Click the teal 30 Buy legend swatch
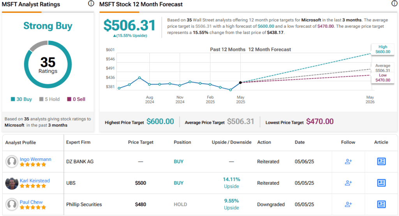This screenshot has width=399, height=216. 13,99
